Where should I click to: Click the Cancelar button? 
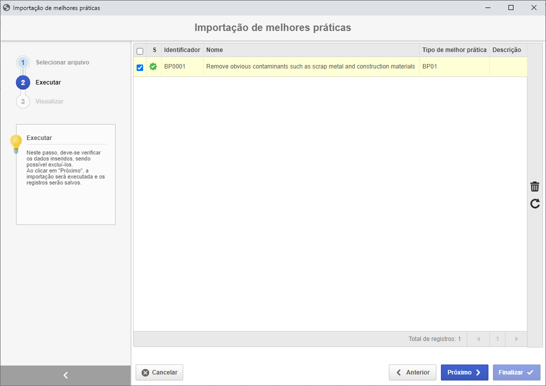(159, 372)
